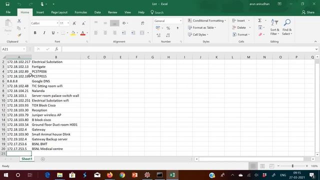Click the Wrap Text icon
Screen dimensions: 320x180
point(142,23)
